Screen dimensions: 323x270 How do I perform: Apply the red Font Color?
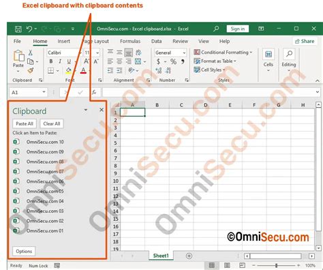[x=83, y=71]
